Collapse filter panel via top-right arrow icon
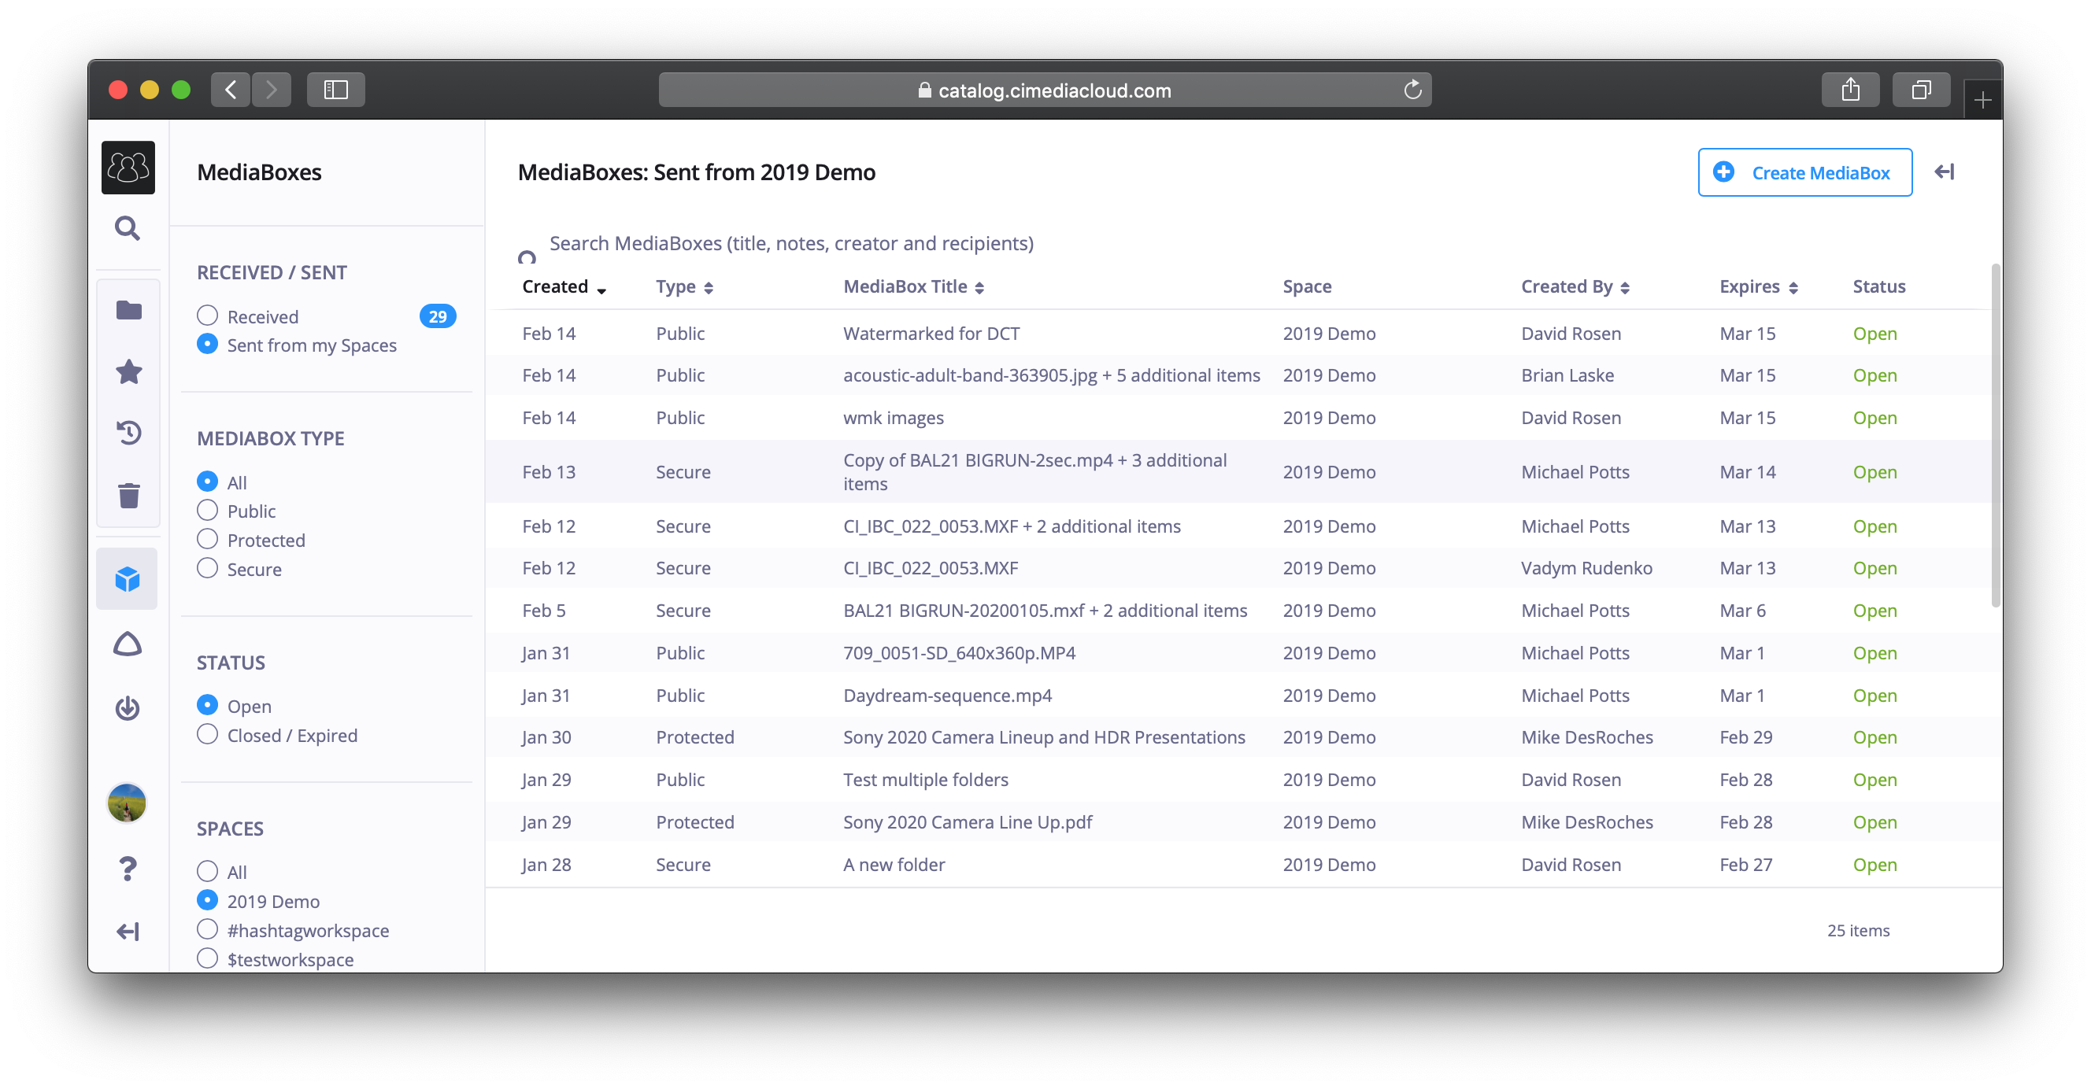Image resolution: width=2091 pixels, height=1089 pixels. pyautogui.click(x=1944, y=172)
